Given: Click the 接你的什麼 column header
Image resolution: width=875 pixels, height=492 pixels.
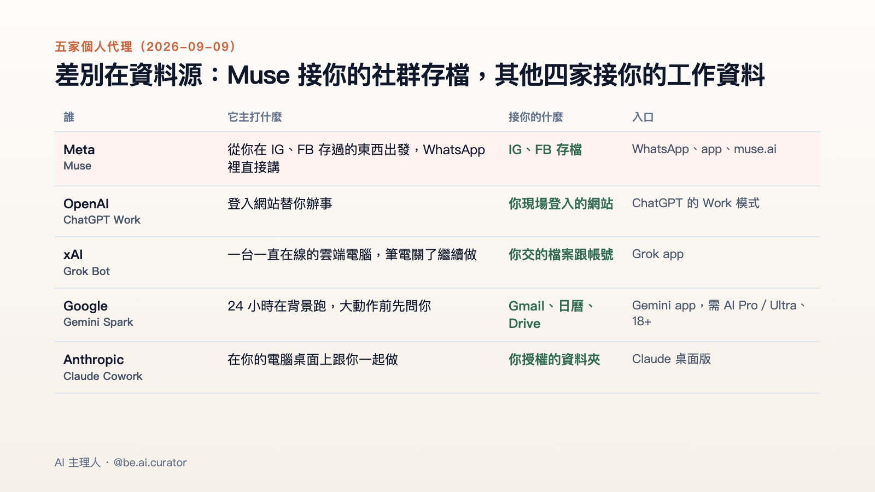Looking at the screenshot, I should click(536, 117).
